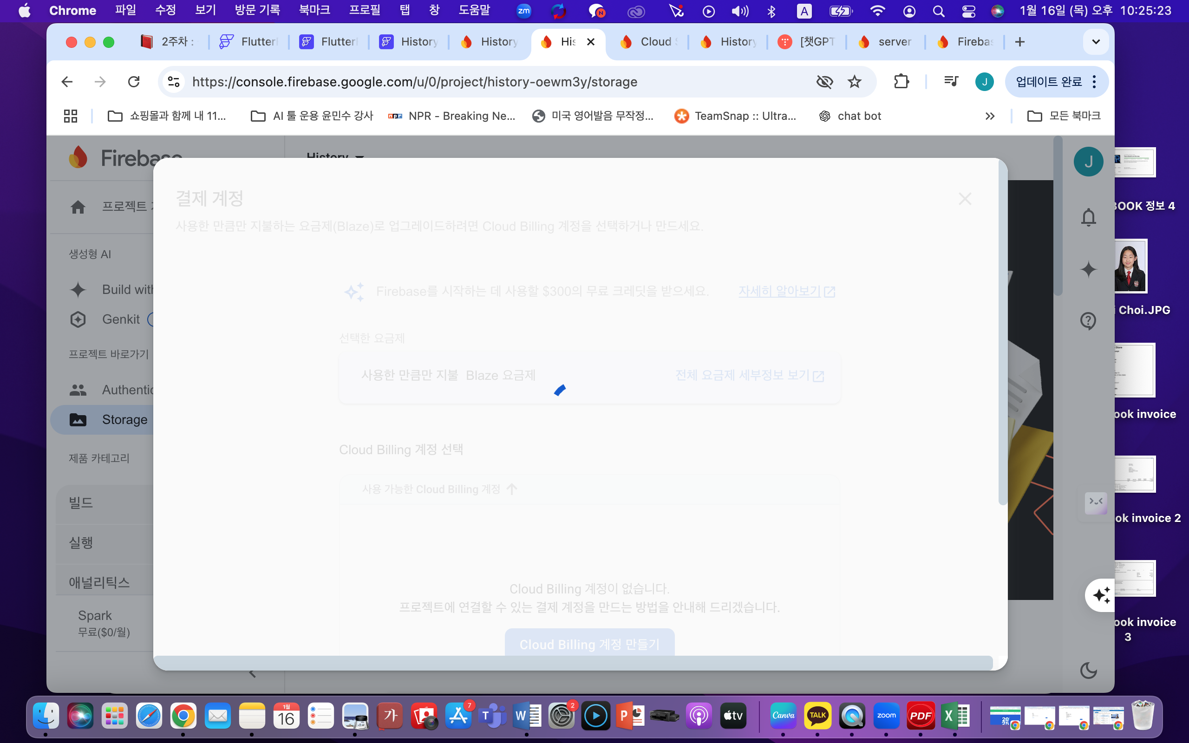Click the Wi-Fi icon in menu bar
Image resolution: width=1189 pixels, height=743 pixels.
click(877, 10)
